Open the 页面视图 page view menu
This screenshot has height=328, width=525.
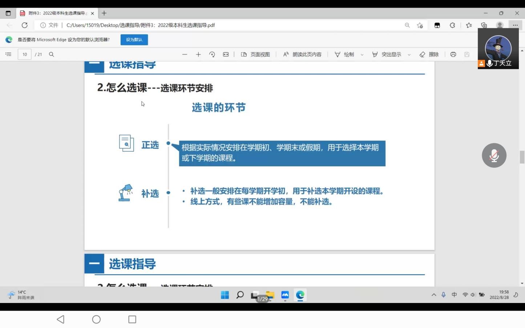click(x=255, y=54)
